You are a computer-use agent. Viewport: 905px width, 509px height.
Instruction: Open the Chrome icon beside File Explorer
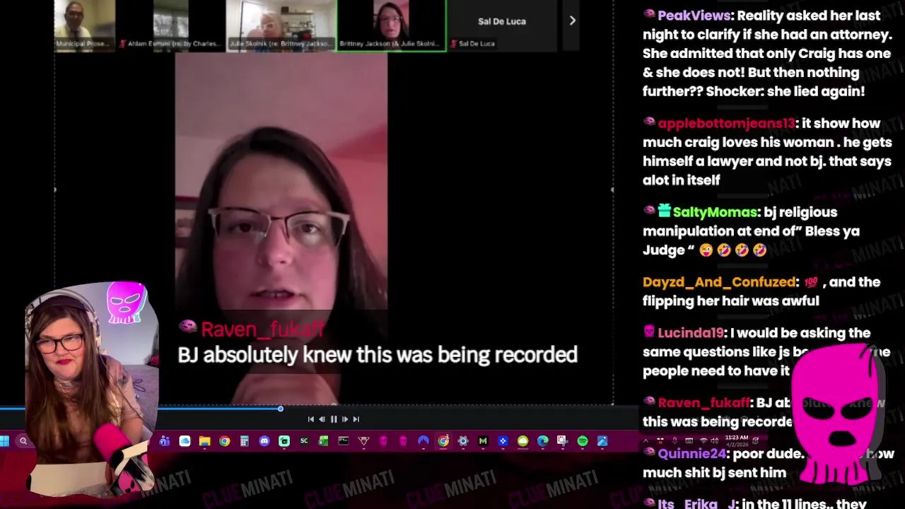click(x=224, y=441)
